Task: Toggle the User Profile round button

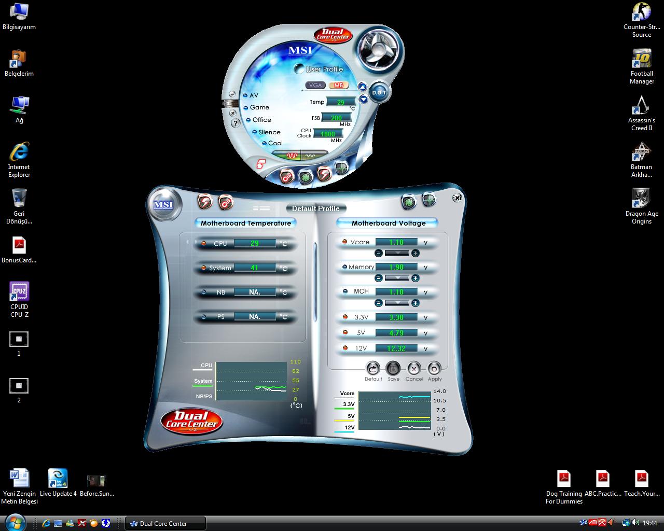Action: (299, 68)
